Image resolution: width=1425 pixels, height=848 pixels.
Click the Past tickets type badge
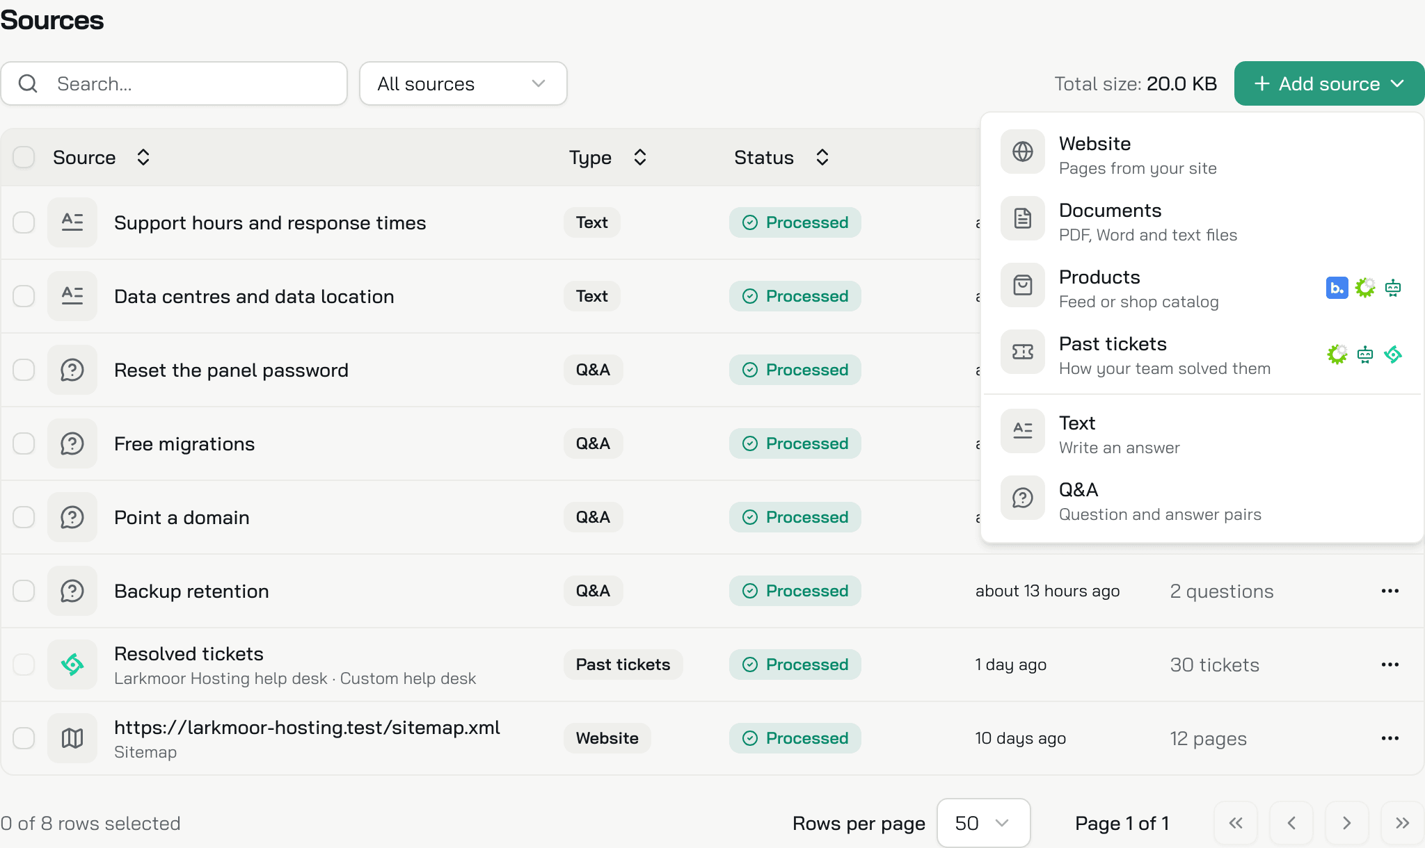pos(623,664)
